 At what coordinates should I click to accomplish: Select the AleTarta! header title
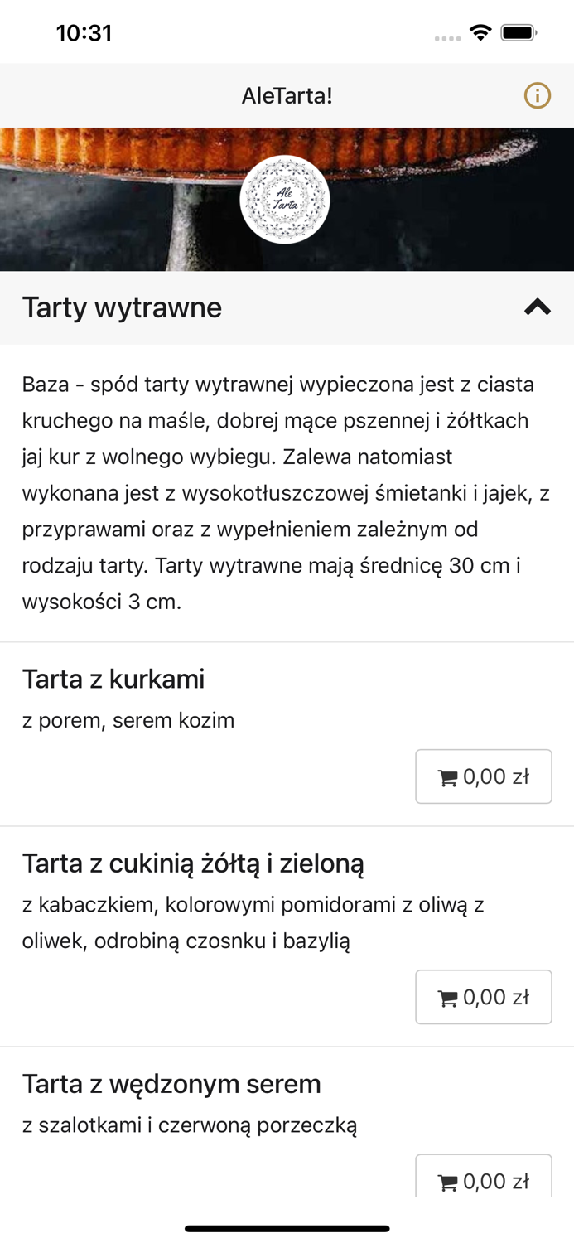pos(287,96)
